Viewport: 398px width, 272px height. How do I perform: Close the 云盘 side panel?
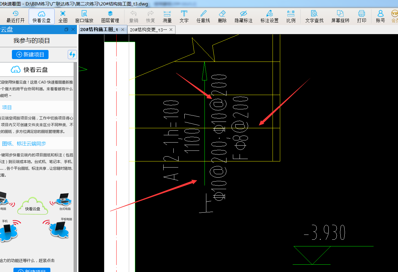[x=73, y=30]
